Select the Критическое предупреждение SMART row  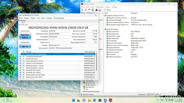pyautogui.click(x=57, y=54)
